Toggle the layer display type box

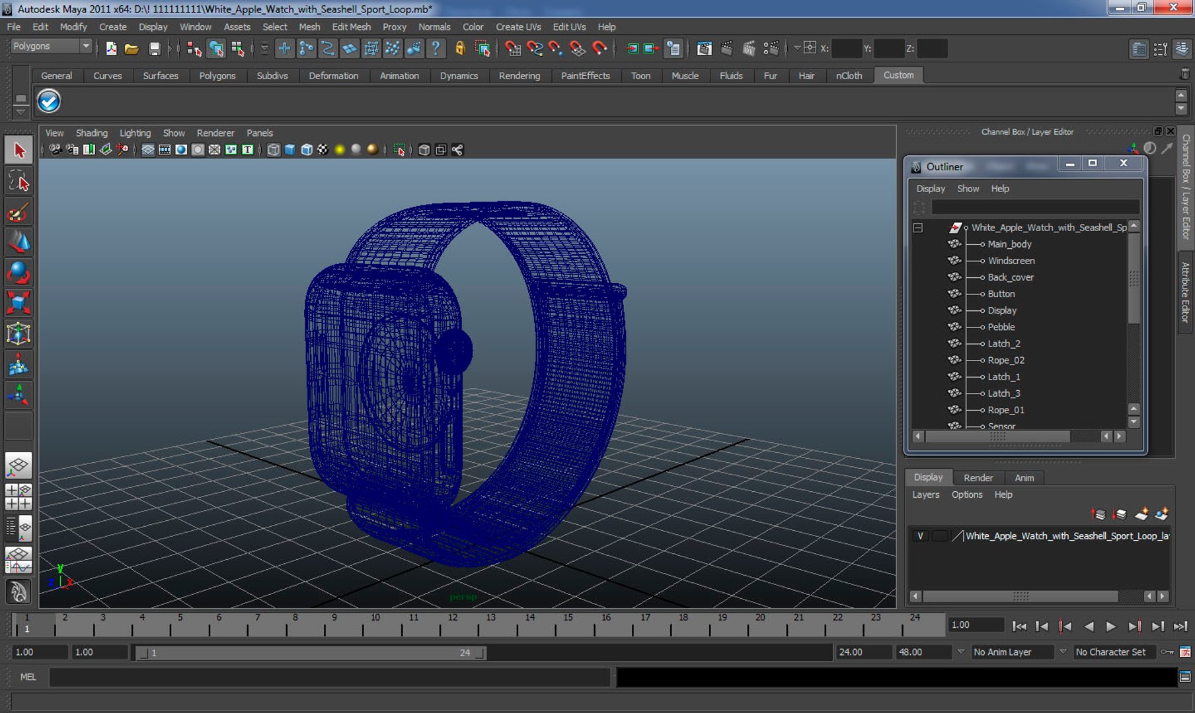[939, 536]
